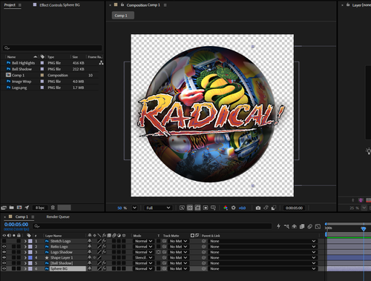Open the magnification ratio dropdown at 50%

point(134,208)
